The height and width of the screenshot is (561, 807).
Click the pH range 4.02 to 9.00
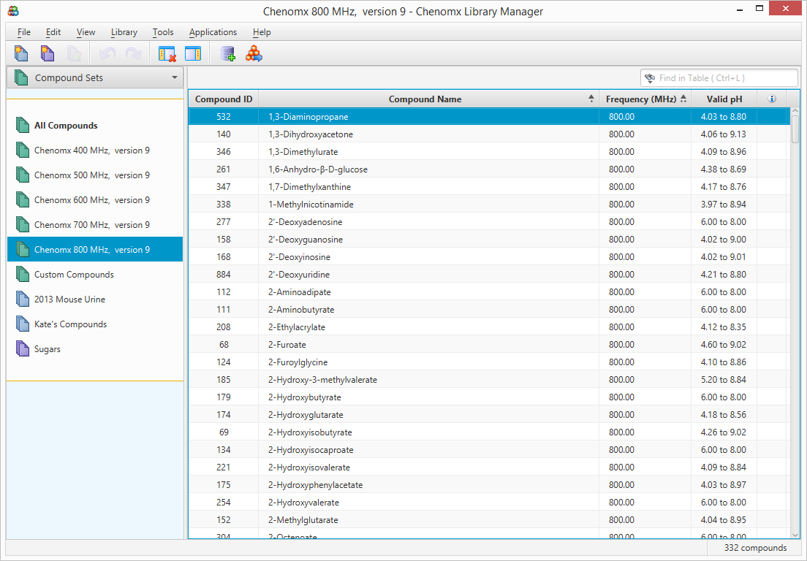click(x=723, y=239)
